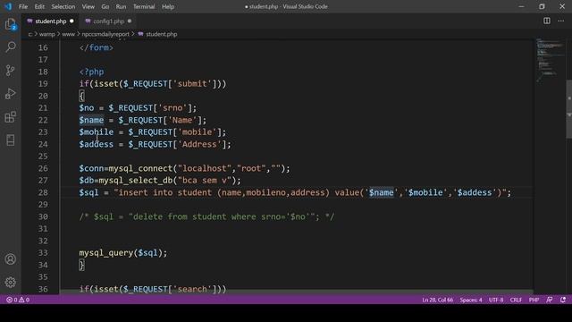Viewport: 572px width, 322px height.
Task: Click the npccsmdailyreport breadcrumb segment
Action: point(105,34)
